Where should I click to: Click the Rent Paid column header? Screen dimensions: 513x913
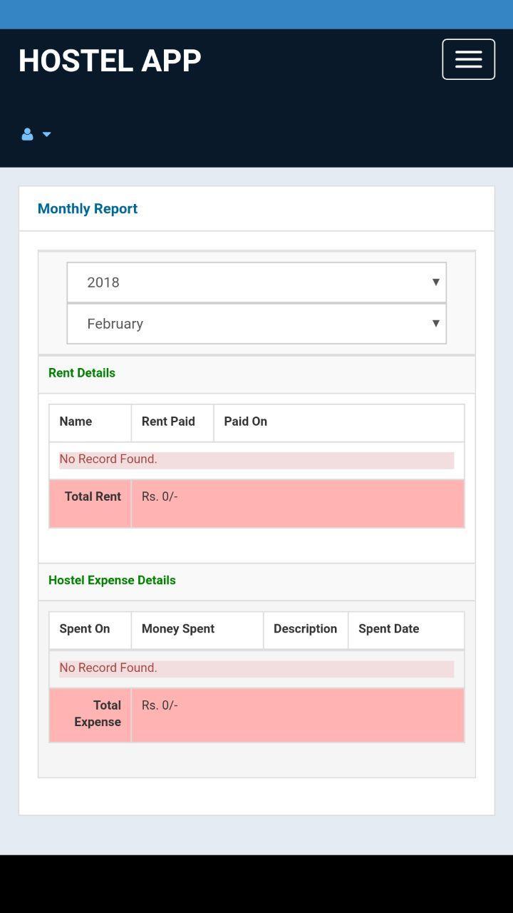tap(168, 421)
